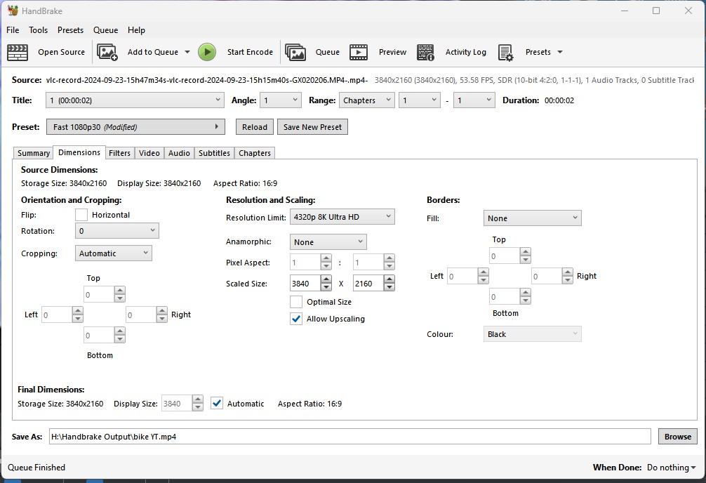Image resolution: width=706 pixels, height=483 pixels.
Task: Open the Tools menu
Action: (x=38, y=30)
